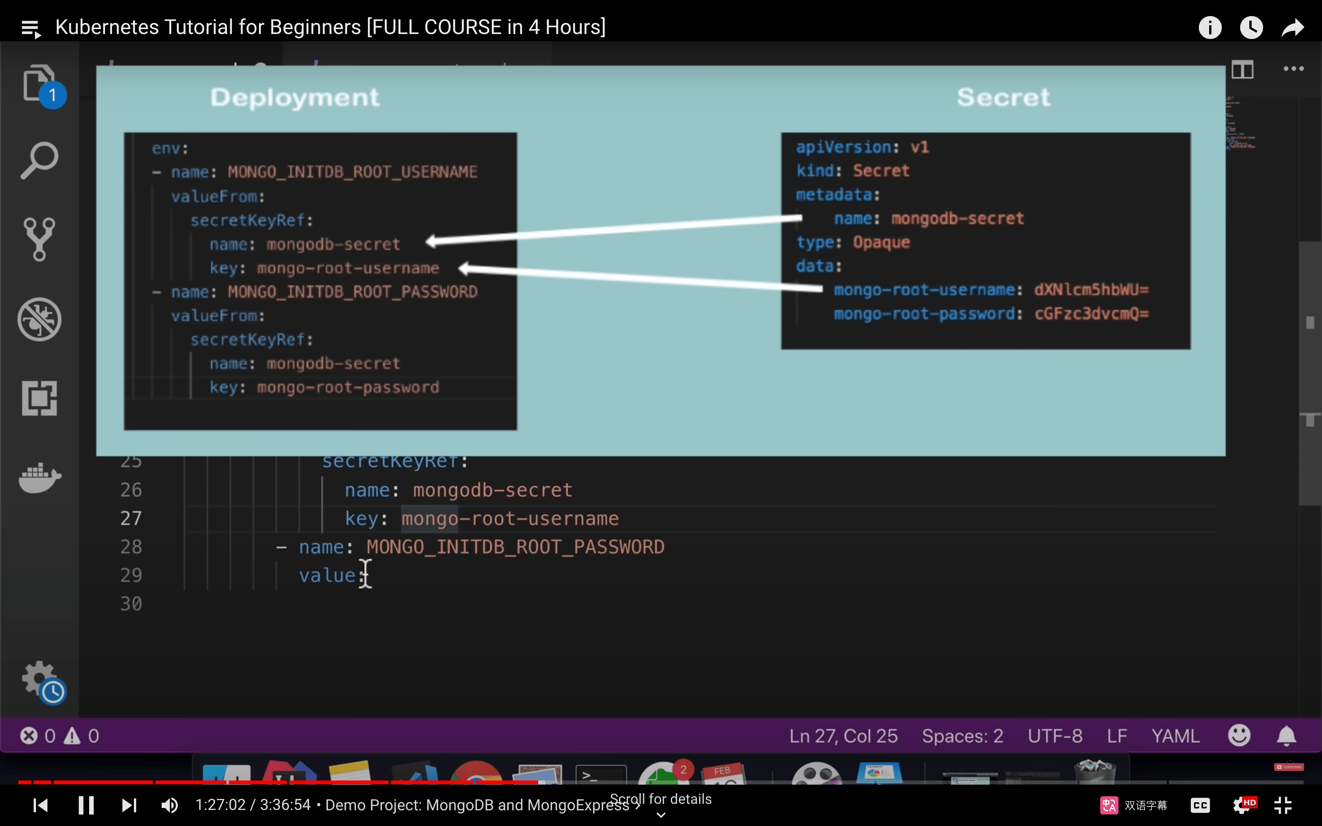The height and width of the screenshot is (826, 1322).
Task: Click cGFzc3dvcmQ= value in the Secret box
Action: click(1091, 314)
